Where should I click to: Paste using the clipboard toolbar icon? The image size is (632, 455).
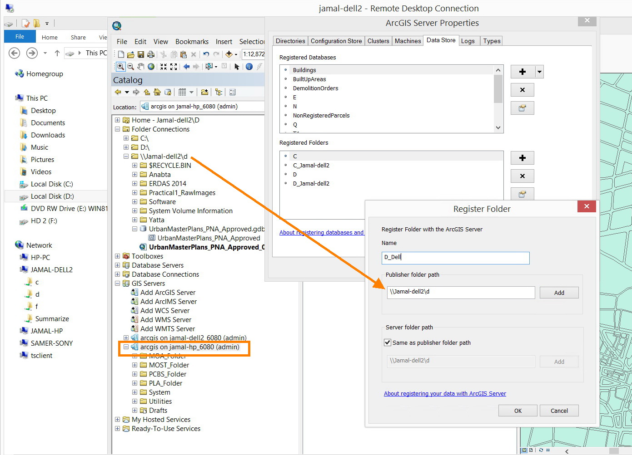point(184,54)
